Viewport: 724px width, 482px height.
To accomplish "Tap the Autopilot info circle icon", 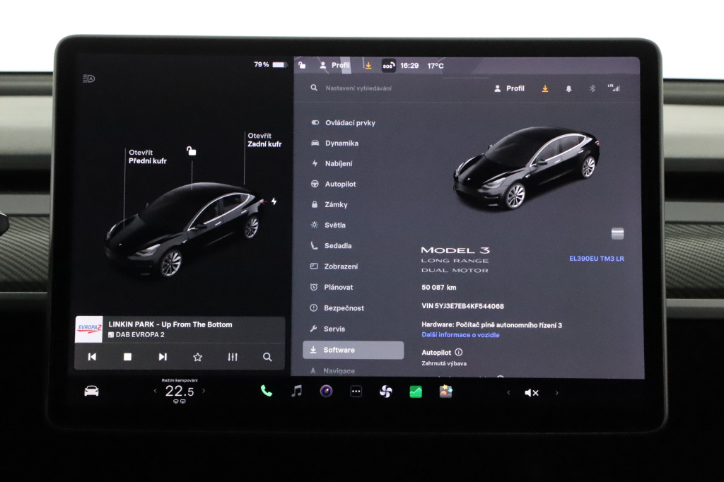I will (458, 352).
